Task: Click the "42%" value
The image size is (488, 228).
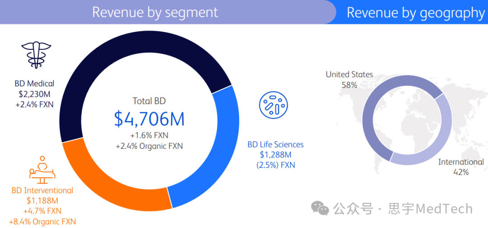Action: click(461, 172)
